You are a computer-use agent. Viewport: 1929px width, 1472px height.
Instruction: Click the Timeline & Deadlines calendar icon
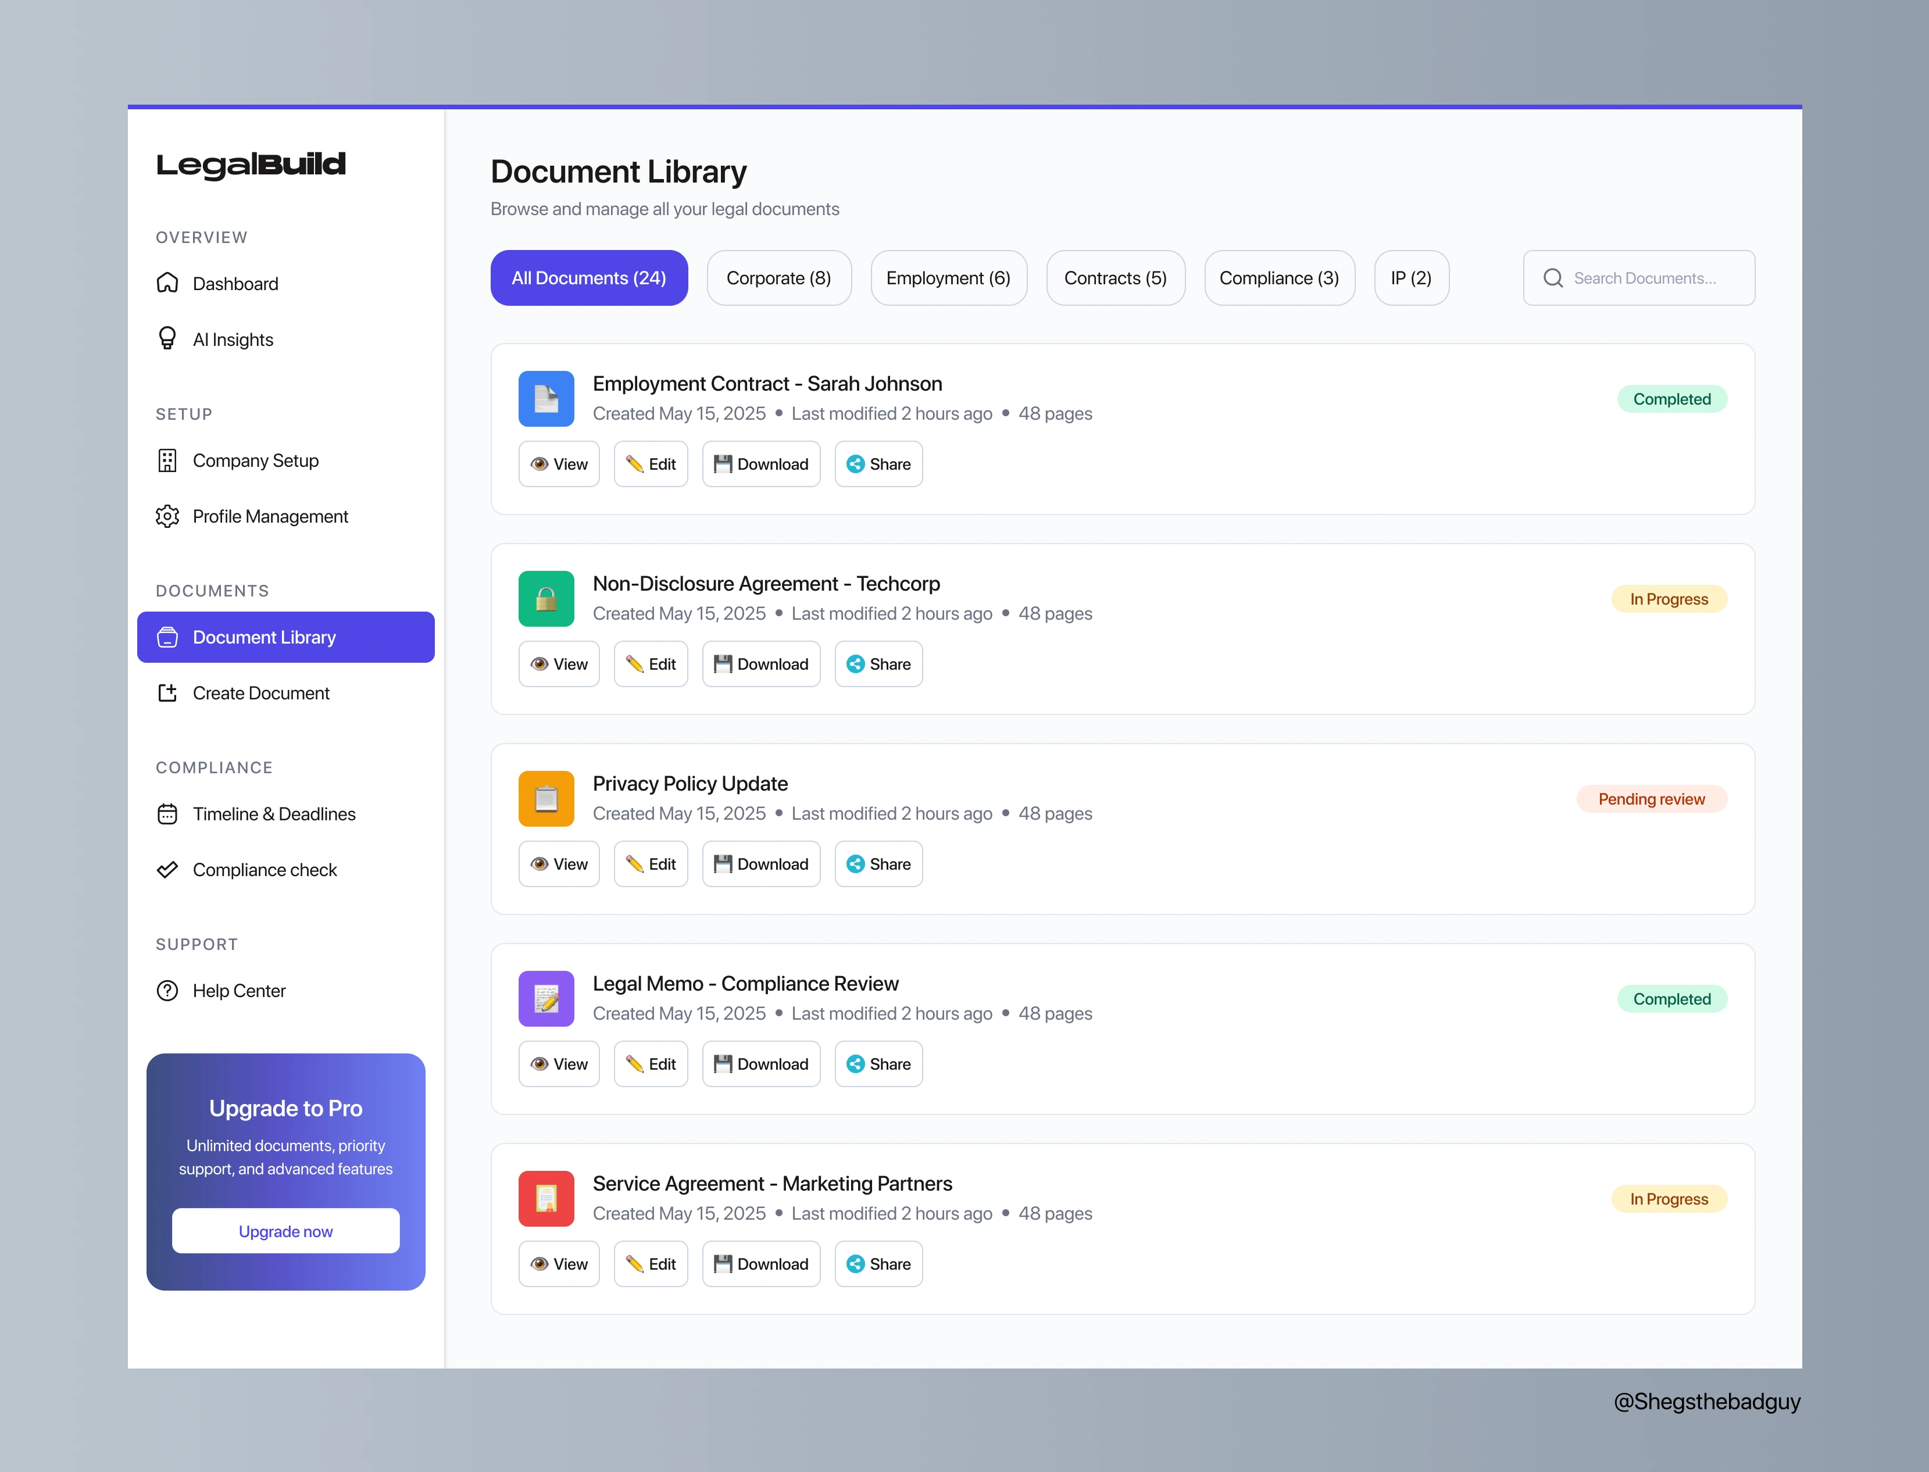166,814
